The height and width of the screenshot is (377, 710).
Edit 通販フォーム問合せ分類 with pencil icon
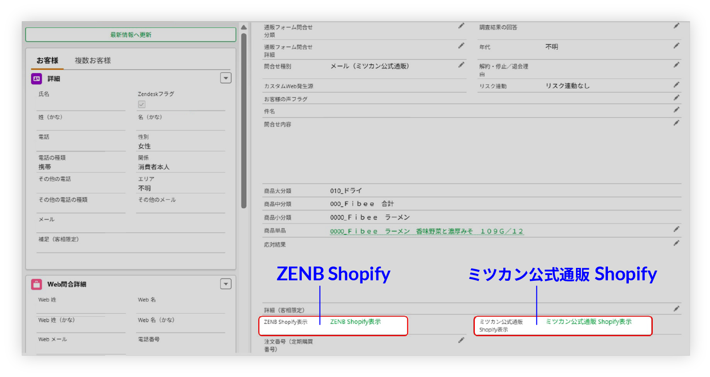tap(461, 26)
